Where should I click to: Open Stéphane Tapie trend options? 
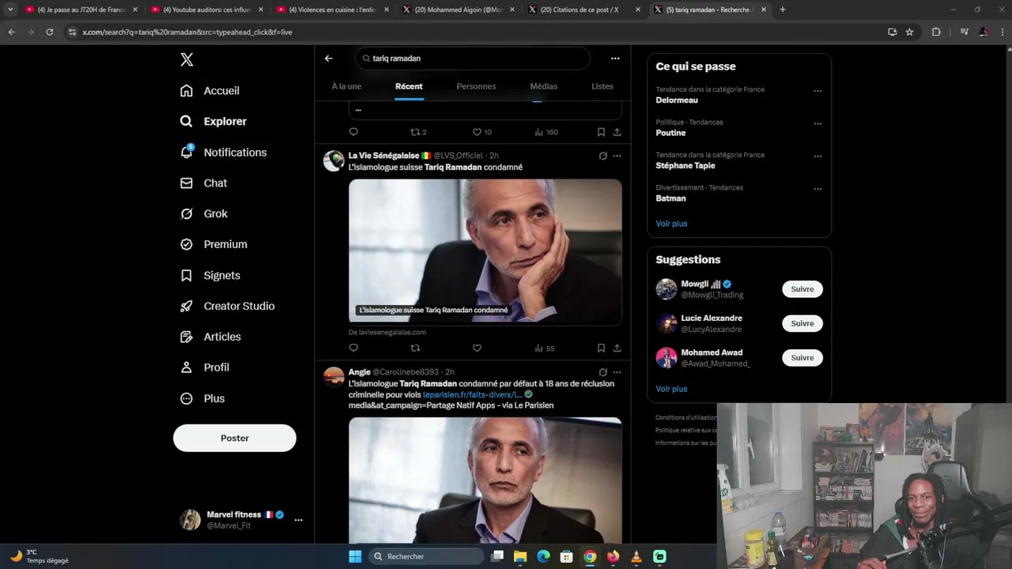pos(818,156)
